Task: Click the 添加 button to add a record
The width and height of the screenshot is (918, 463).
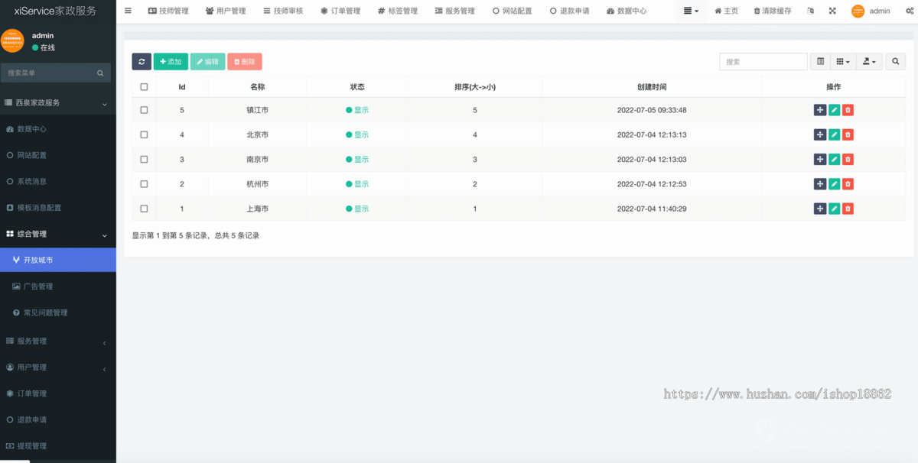Action: pos(171,61)
